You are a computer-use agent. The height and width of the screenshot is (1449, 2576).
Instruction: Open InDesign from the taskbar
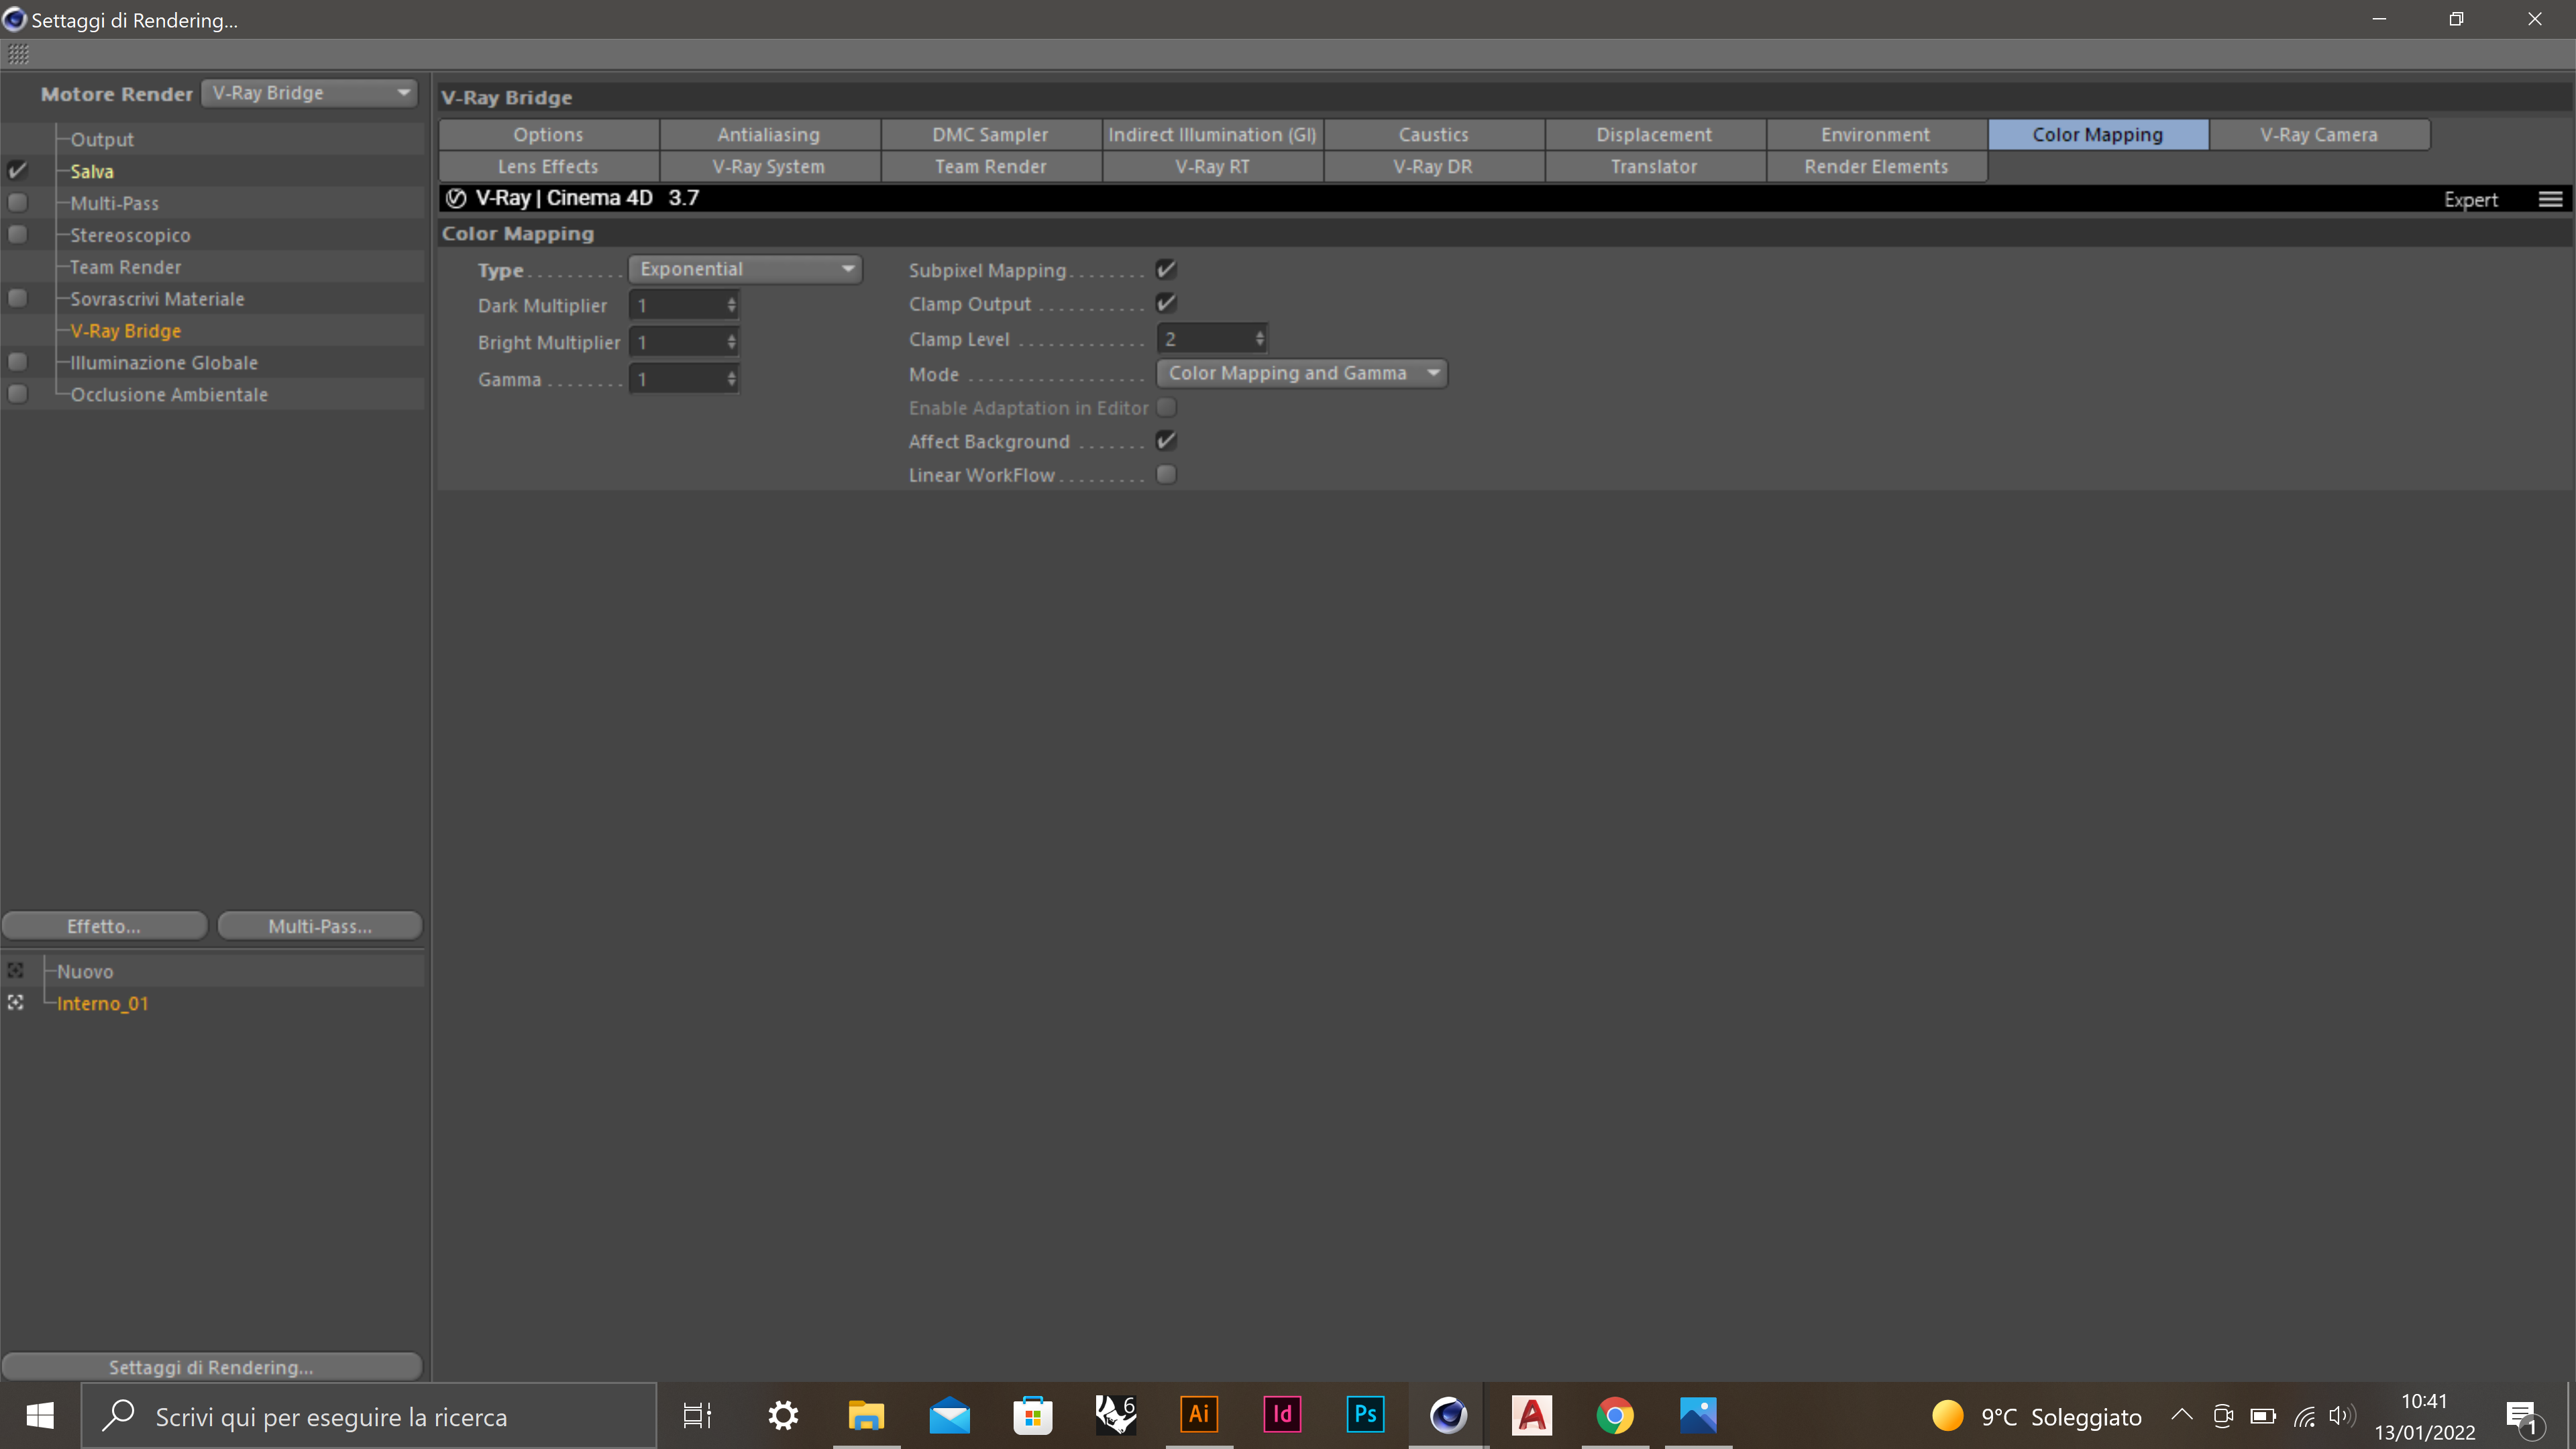click(x=1282, y=1415)
